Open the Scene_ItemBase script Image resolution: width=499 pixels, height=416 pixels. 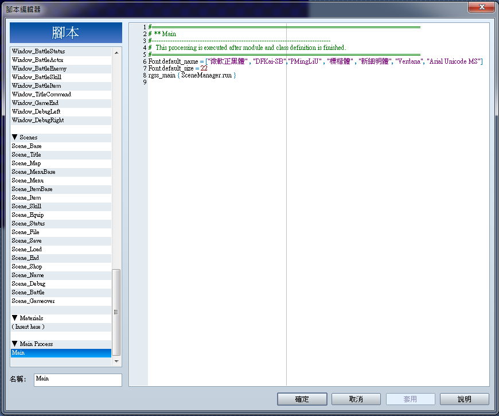(x=61, y=189)
